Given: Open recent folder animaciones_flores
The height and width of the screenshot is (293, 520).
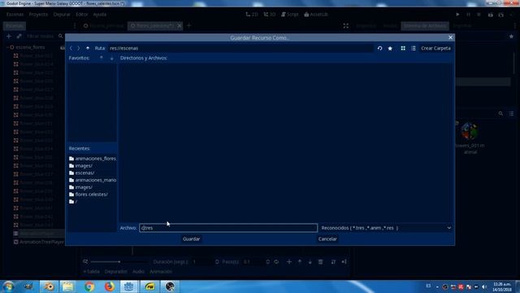Looking at the screenshot, I should pos(93,159).
